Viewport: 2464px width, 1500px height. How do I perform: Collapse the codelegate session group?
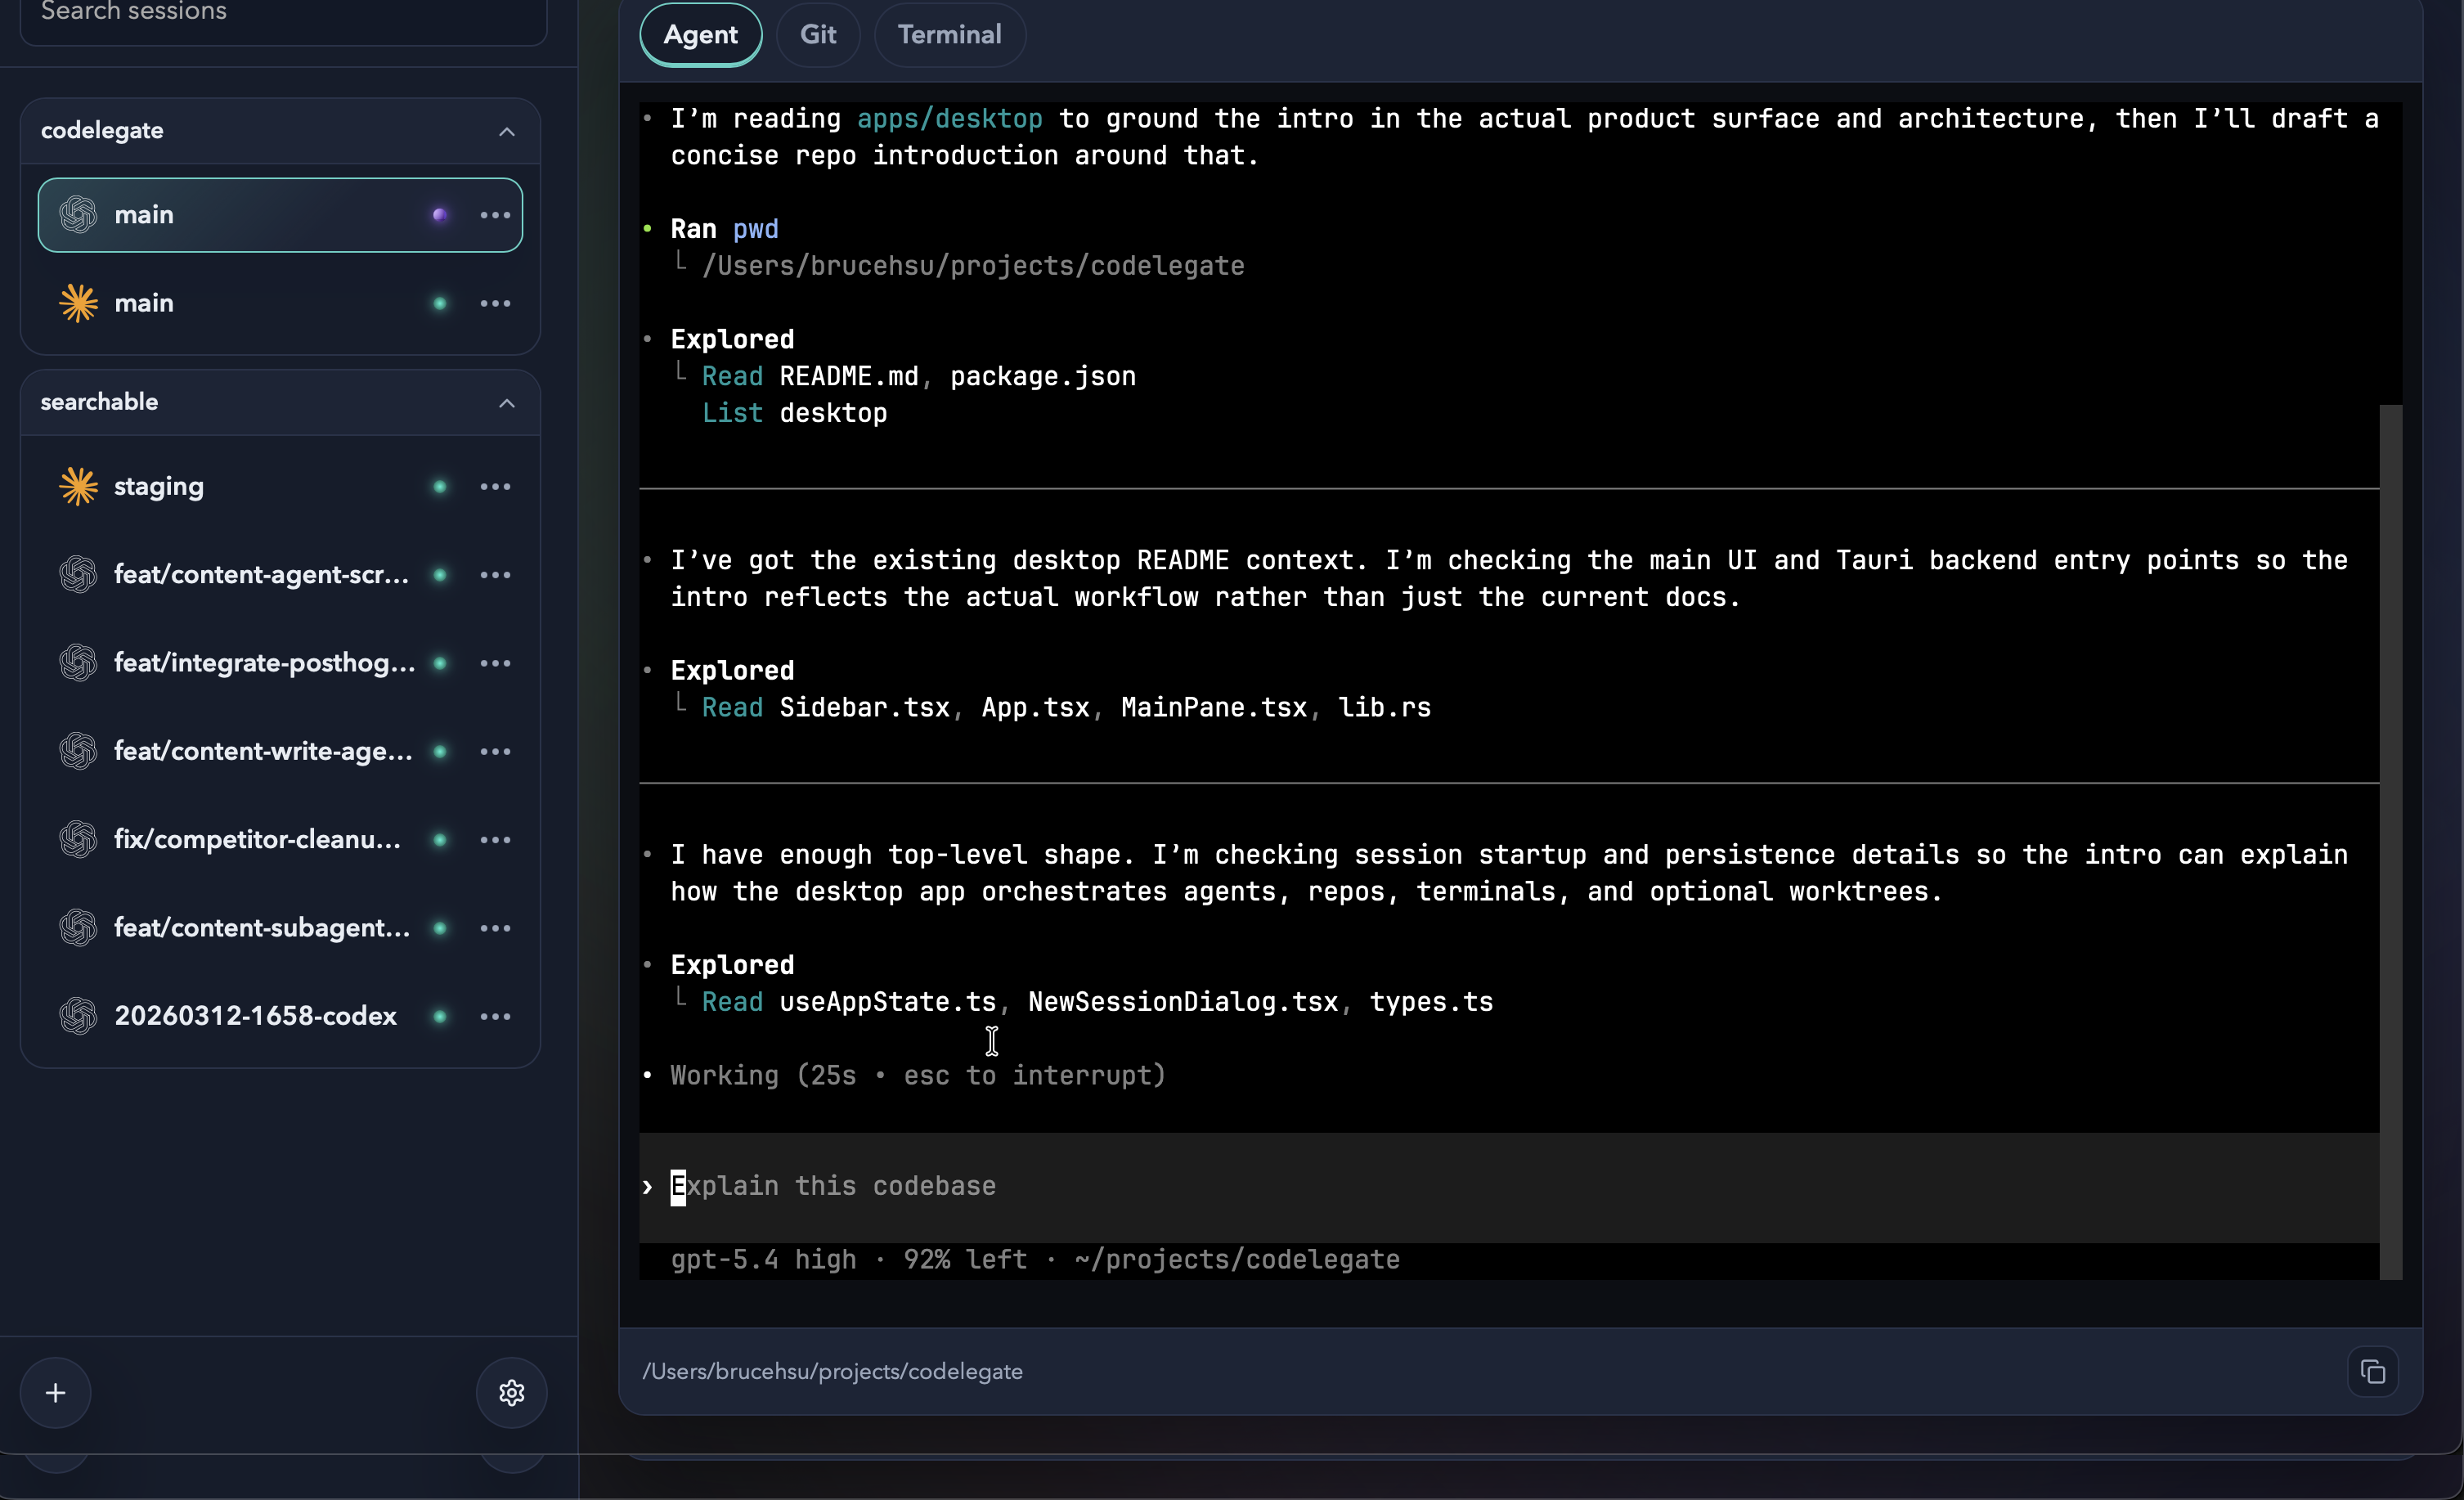[507, 131]
